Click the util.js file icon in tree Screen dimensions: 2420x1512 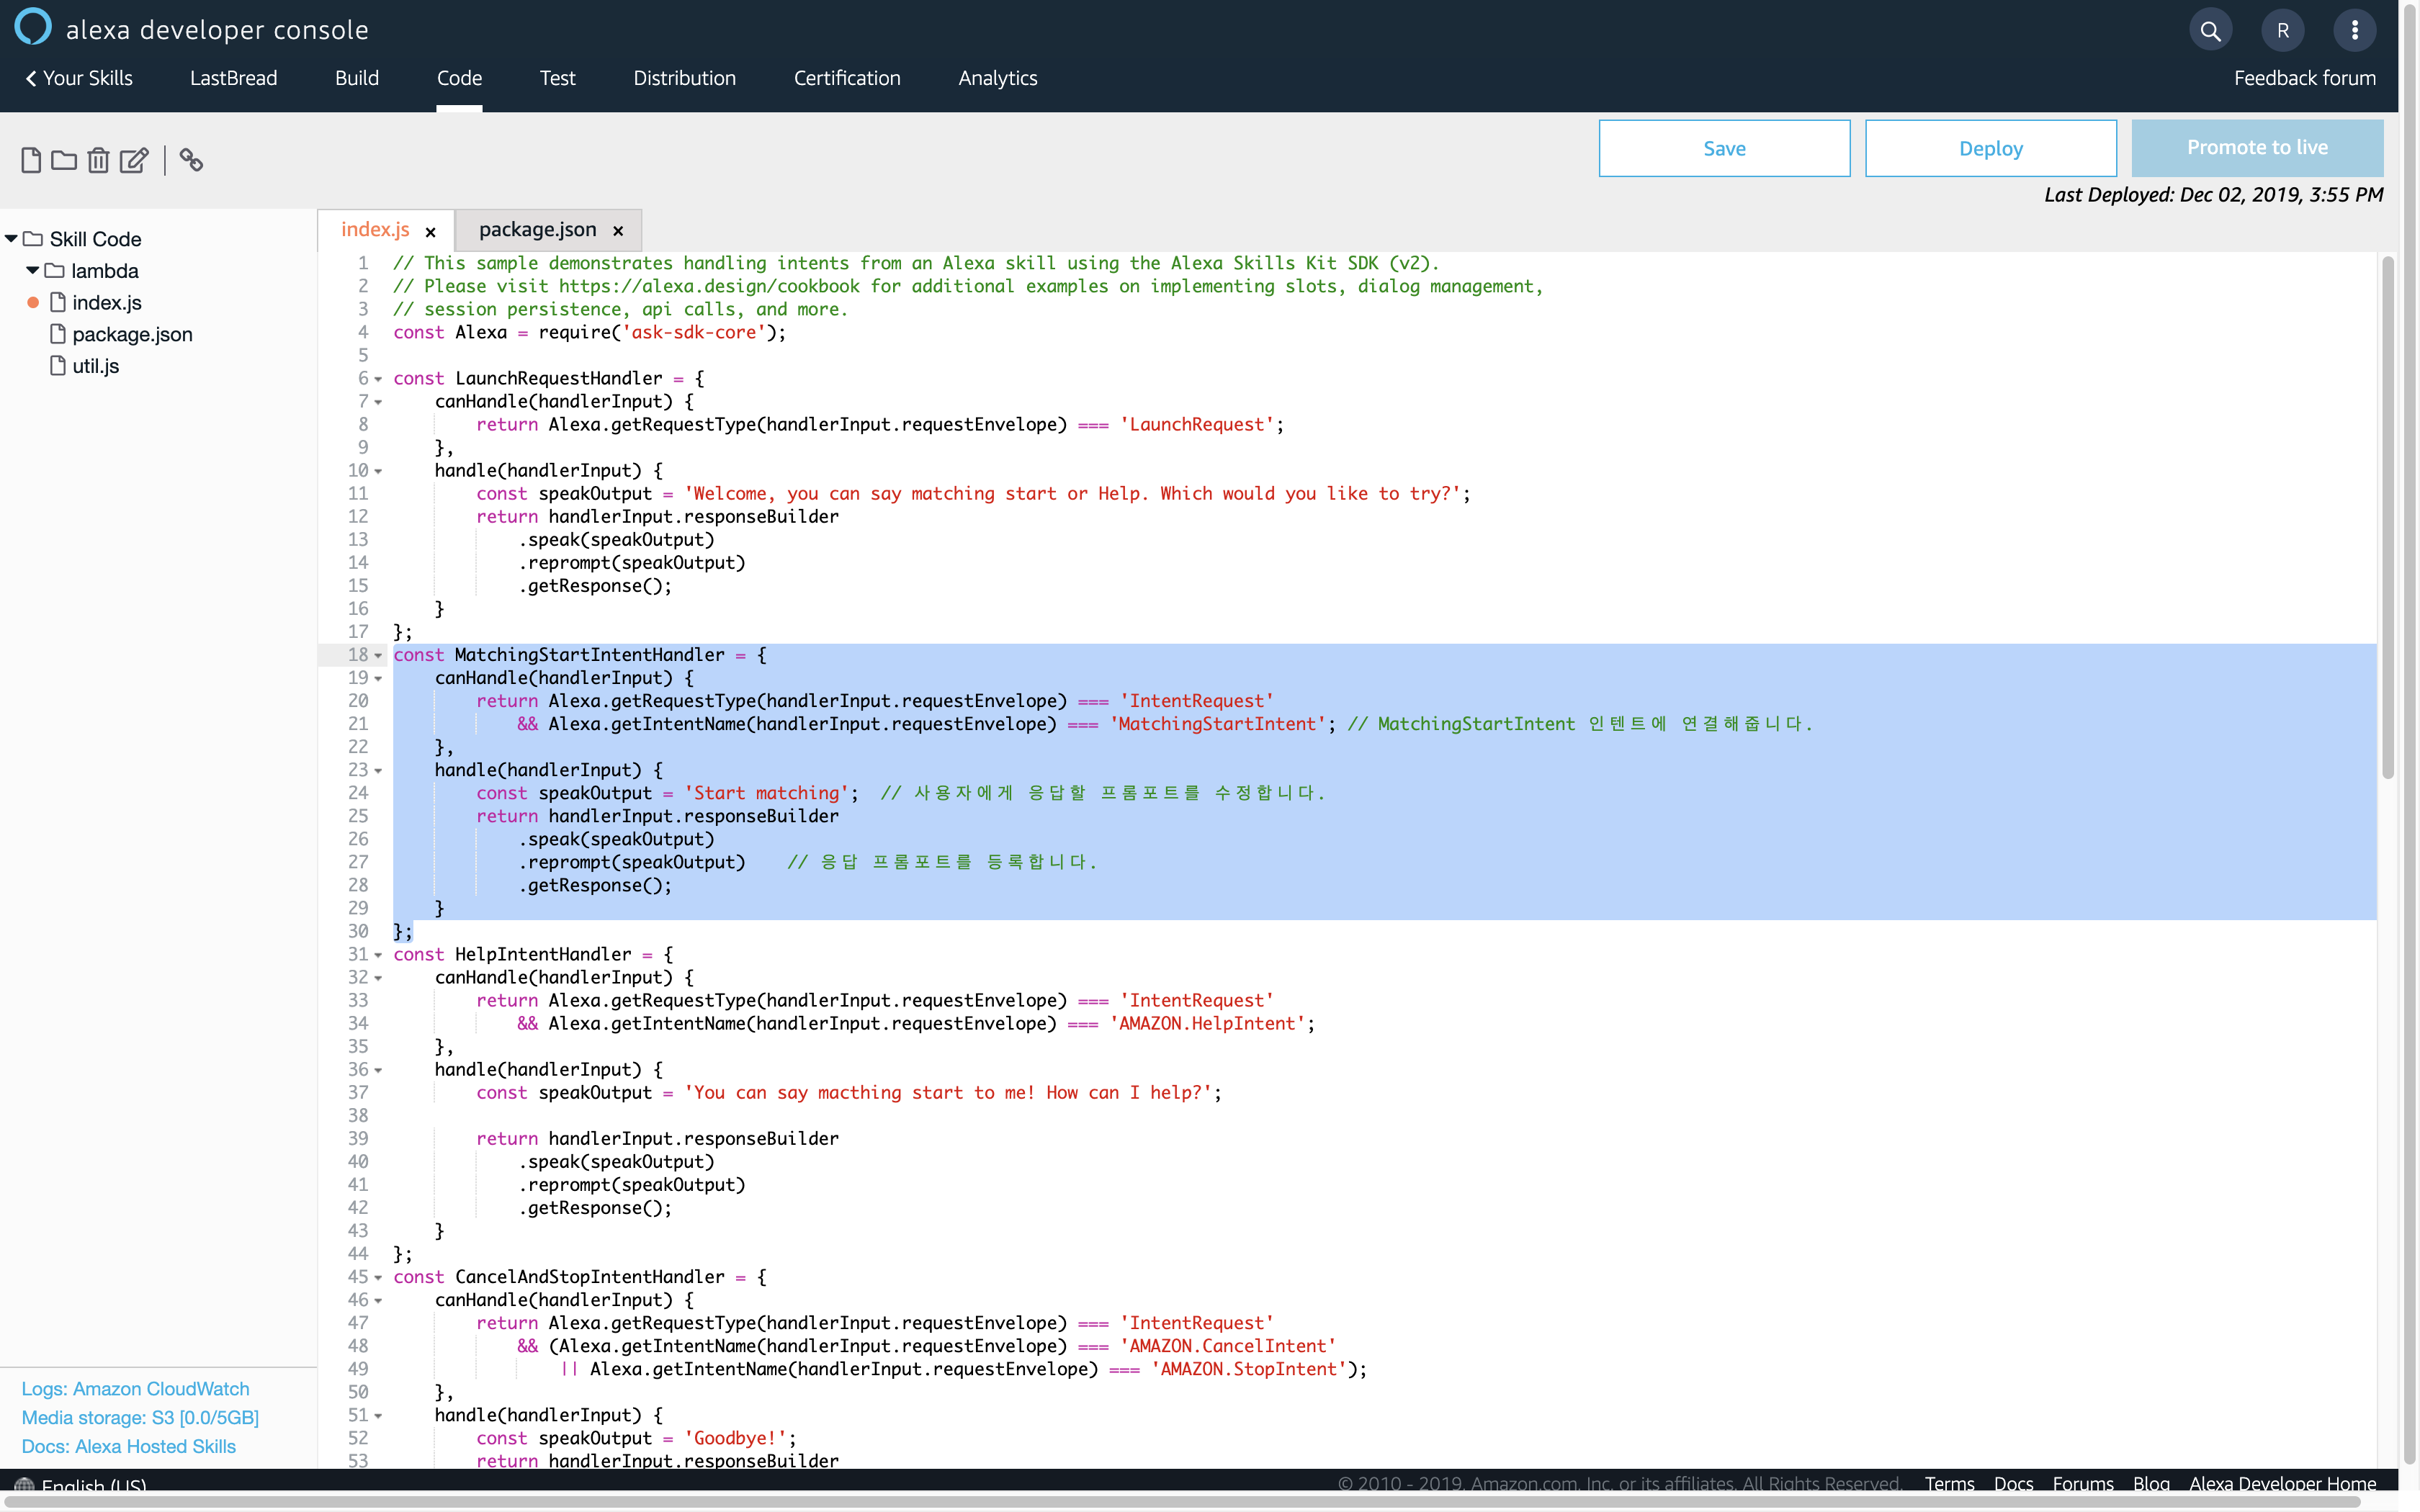(x=58, y=366)
